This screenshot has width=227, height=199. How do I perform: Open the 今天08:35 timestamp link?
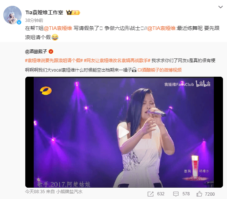(35, 192)
